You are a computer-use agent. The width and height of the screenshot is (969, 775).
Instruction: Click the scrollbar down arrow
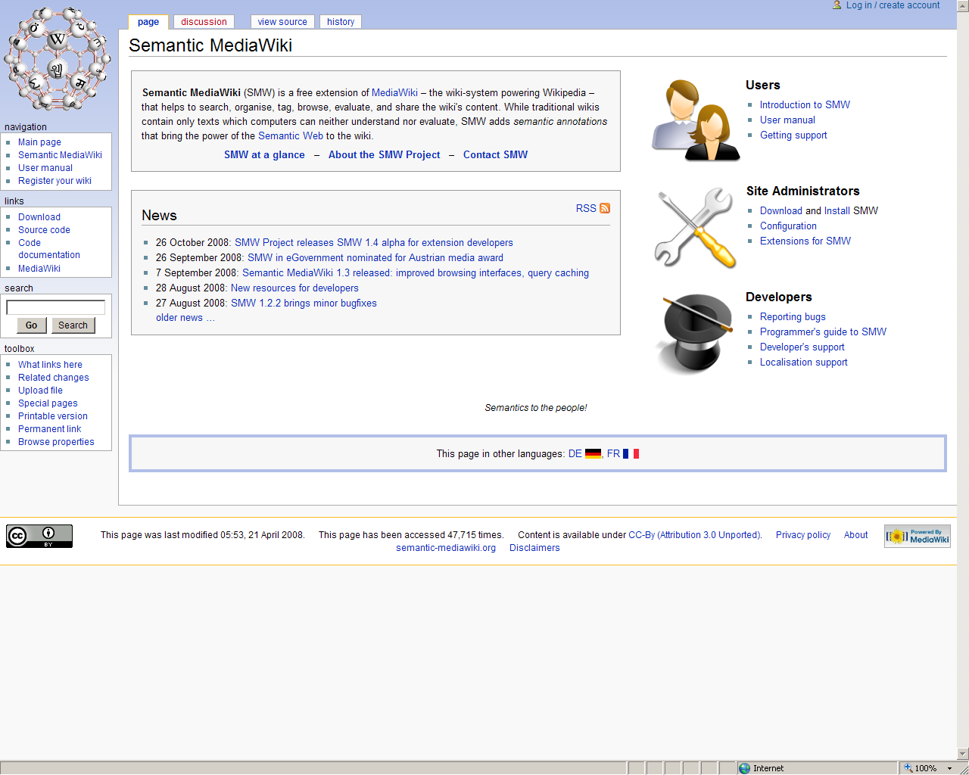pos(963,754)
